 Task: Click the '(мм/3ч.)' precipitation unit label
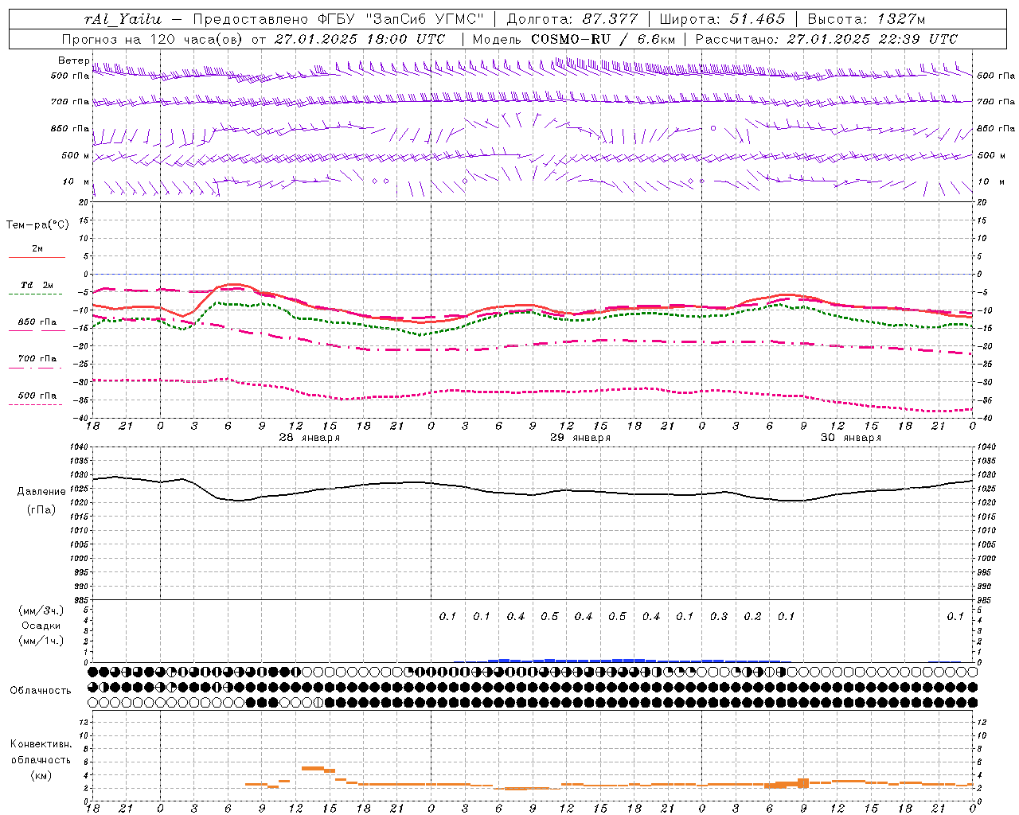41,610
